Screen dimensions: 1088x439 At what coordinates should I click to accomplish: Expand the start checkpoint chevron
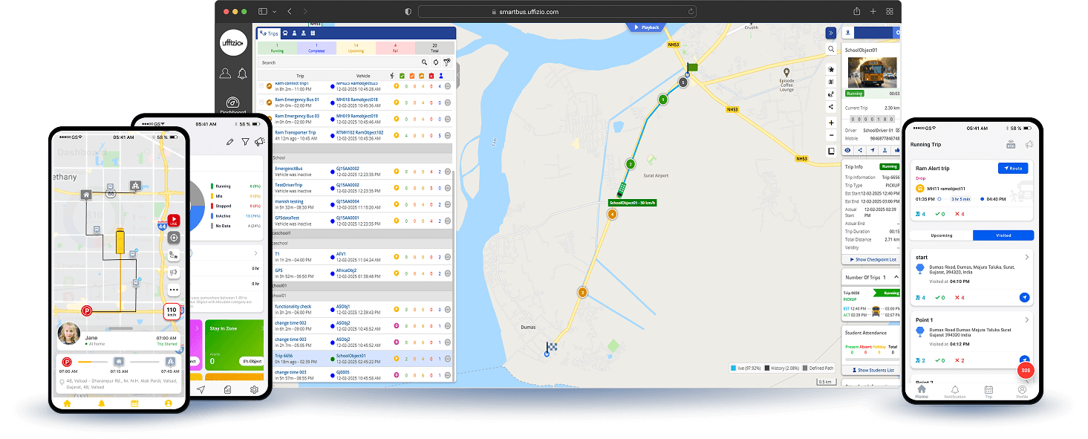click(x=1026, y=257)
